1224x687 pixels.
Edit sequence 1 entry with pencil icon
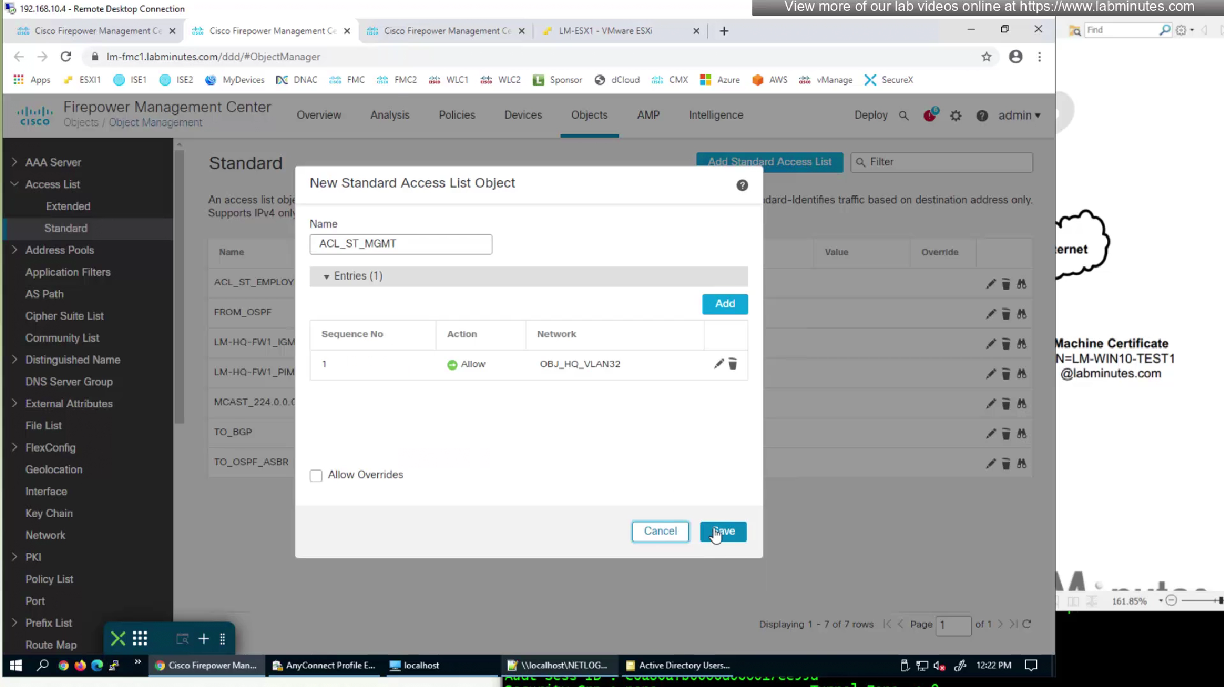718,363
